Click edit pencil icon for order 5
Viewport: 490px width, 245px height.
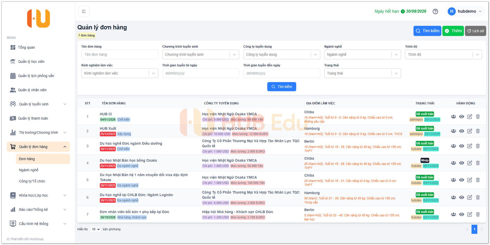470,180
